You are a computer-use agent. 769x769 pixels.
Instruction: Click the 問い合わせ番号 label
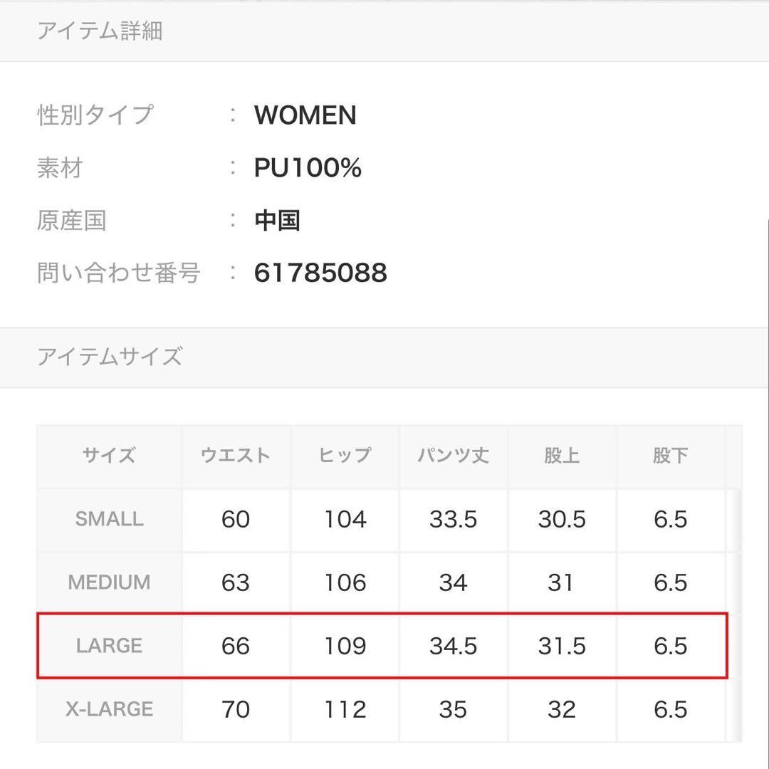tap(118, 273)
